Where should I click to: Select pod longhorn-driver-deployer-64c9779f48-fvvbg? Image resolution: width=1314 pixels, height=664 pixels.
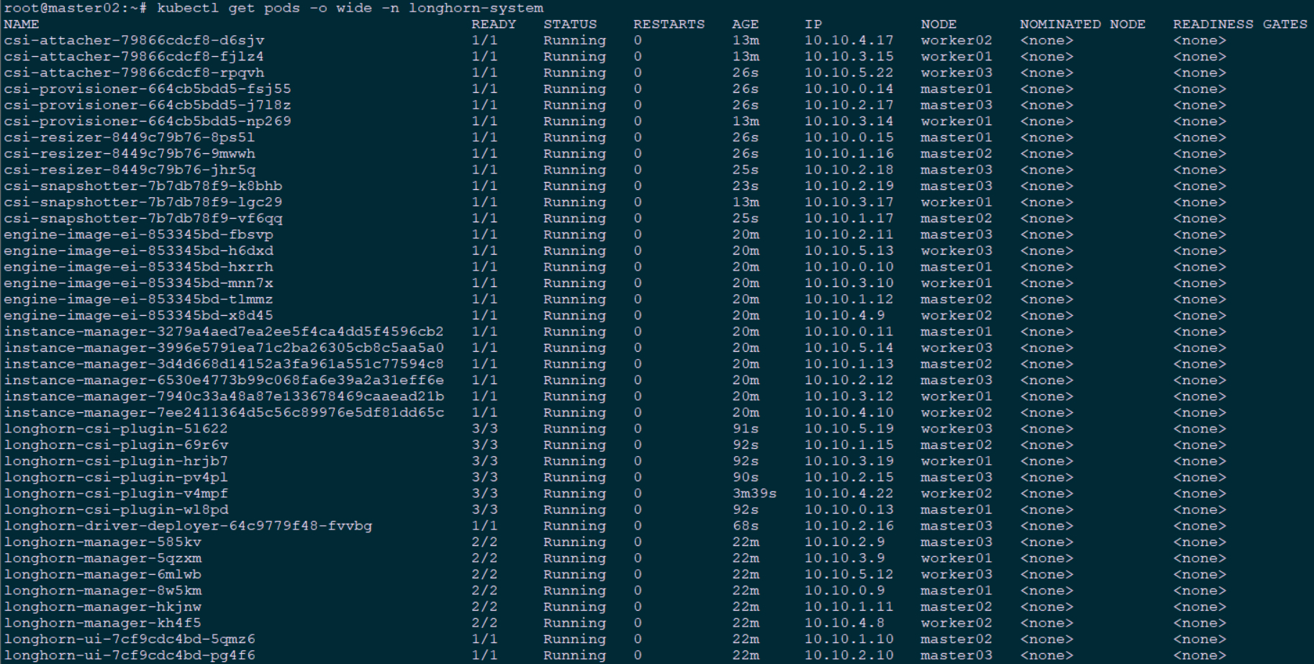point(188,526)
